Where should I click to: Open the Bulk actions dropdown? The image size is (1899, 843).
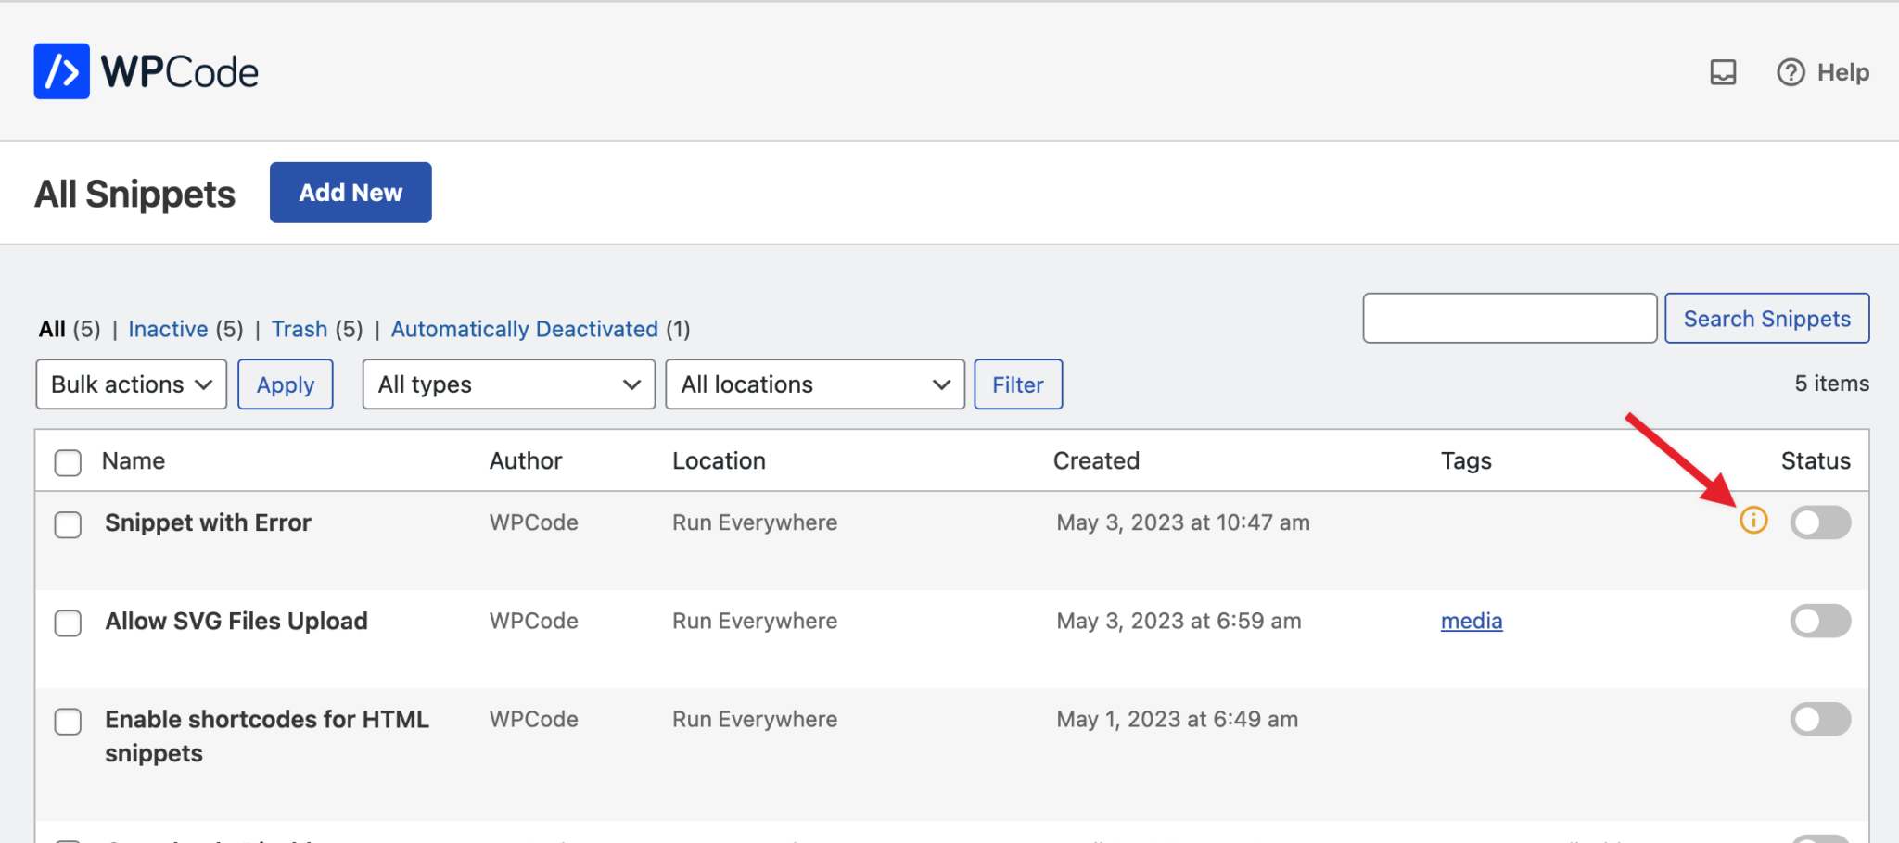click(132, 384)
